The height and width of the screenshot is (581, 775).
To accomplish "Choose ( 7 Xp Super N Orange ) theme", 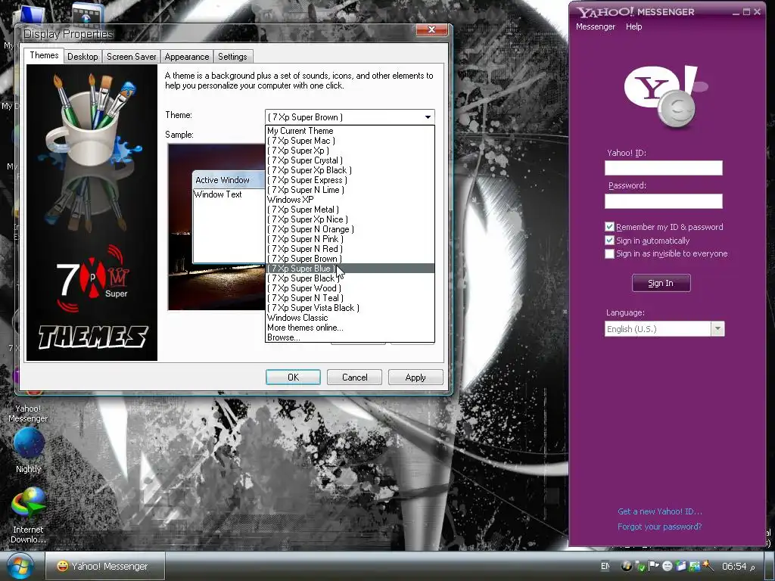I will [350, 229].
